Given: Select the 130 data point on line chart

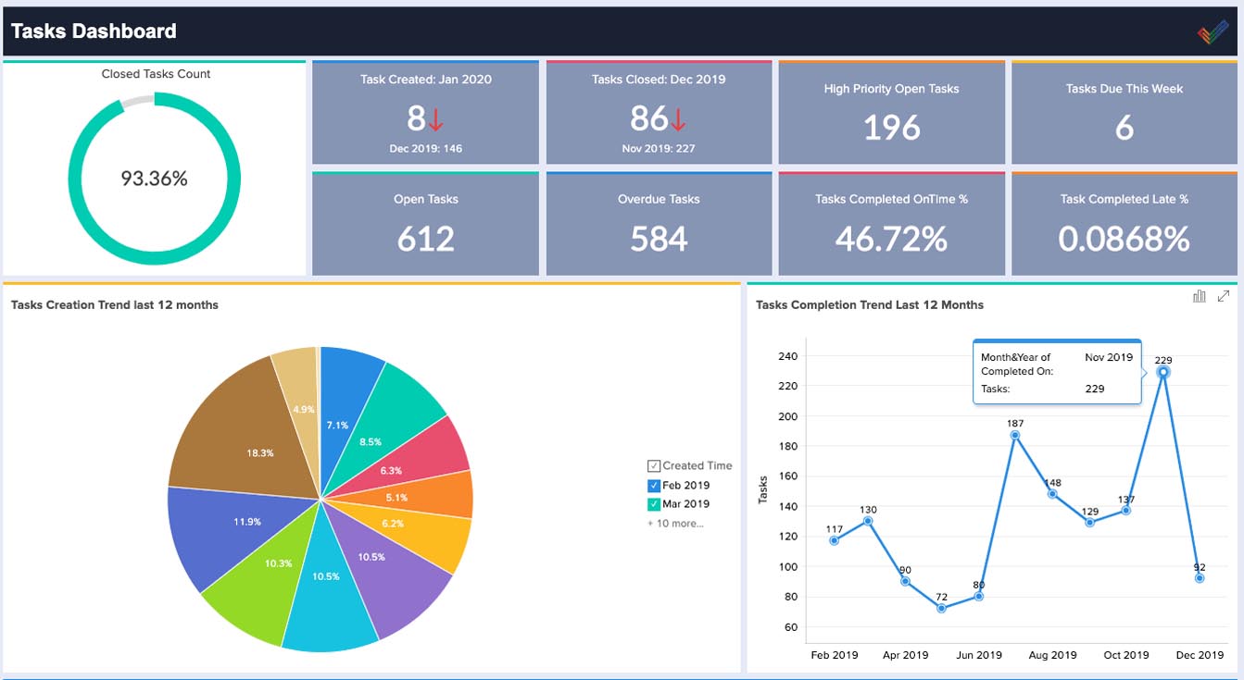Looking at the screenshot, I should click(868, 521).
